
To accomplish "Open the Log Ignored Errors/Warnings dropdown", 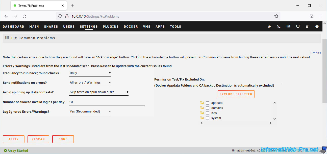I will tap(90, 111).
